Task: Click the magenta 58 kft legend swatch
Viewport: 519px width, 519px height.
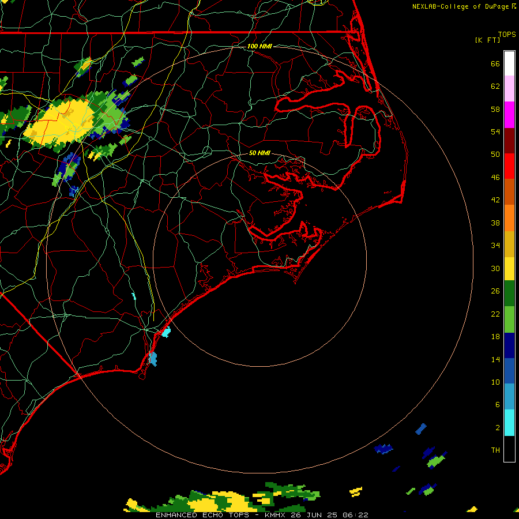Action: (509, 115)
